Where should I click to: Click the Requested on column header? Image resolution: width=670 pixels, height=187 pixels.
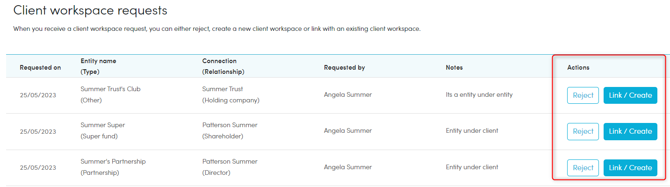tap(40, 67)
